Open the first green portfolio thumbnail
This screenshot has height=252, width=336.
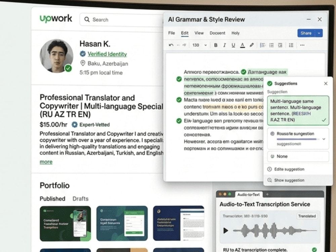pos(66,223)
